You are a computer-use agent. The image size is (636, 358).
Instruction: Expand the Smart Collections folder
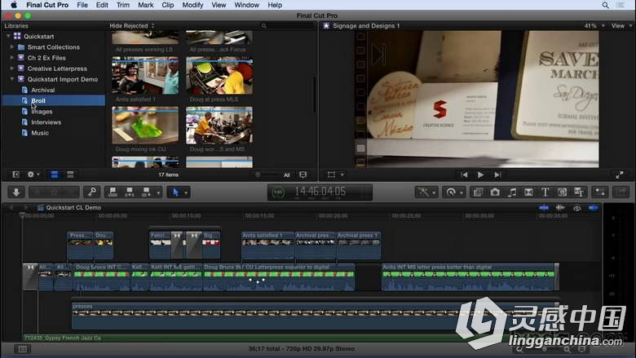click(x=11, y=47)
